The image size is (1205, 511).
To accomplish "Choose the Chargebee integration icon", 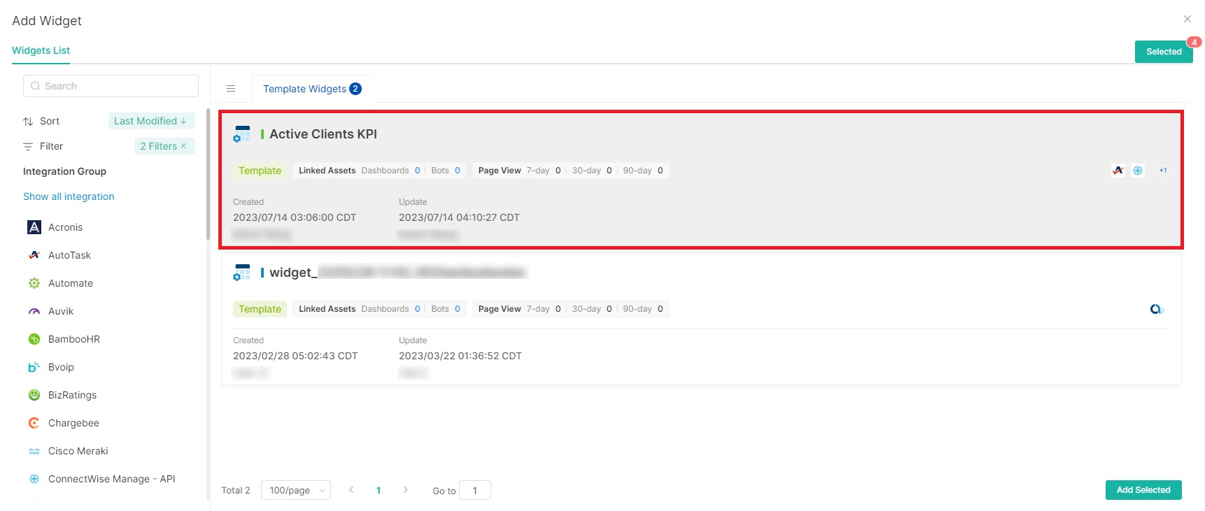I will [34, 423].
